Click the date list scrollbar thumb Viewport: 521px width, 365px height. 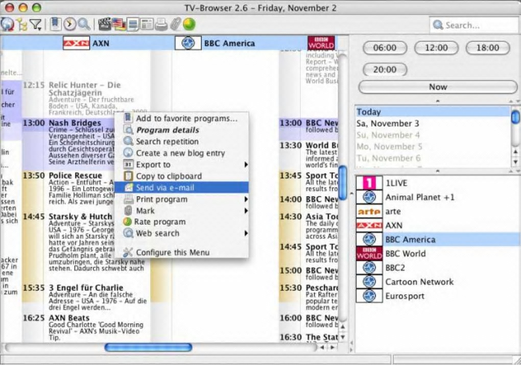pyautogui.click(x=515, y=116)
